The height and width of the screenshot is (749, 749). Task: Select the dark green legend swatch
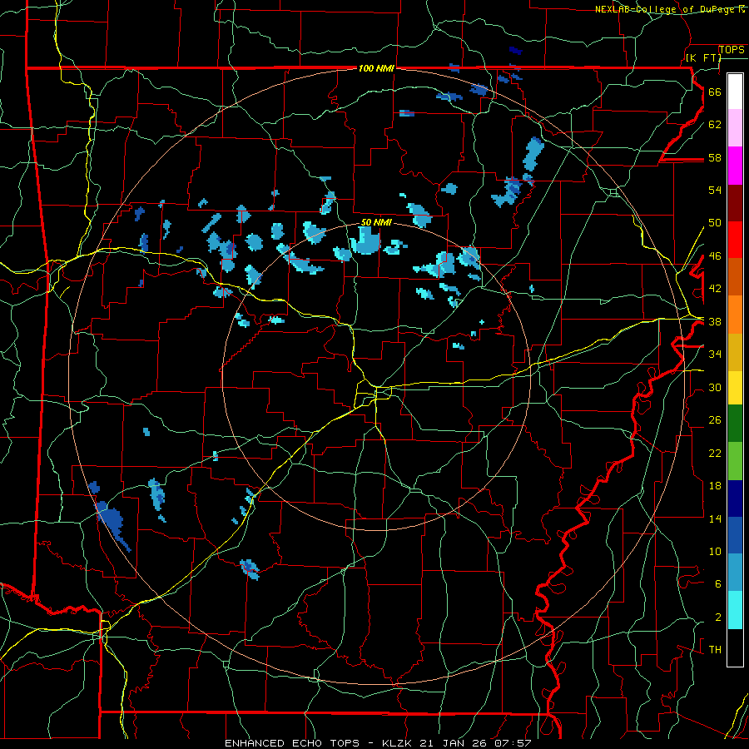click(735, 424)
